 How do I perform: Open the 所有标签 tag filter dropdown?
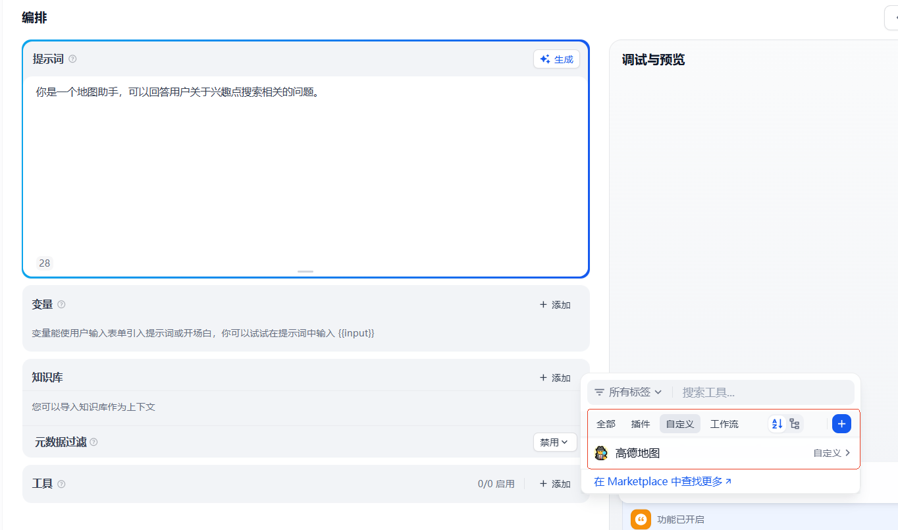628,392
